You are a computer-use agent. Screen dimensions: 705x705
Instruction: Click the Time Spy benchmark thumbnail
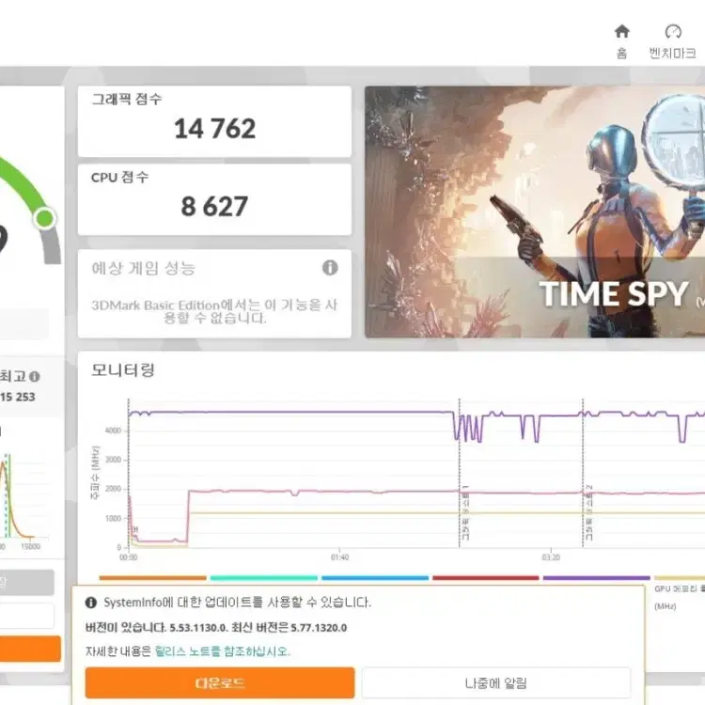point(535,211)
